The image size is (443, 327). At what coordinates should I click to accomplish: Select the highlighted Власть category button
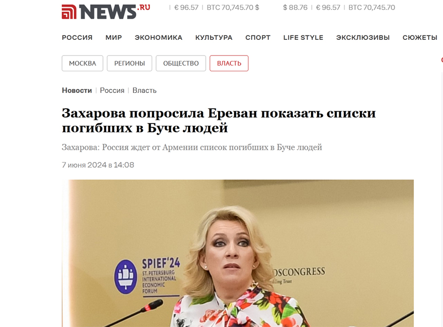(229, 63)
